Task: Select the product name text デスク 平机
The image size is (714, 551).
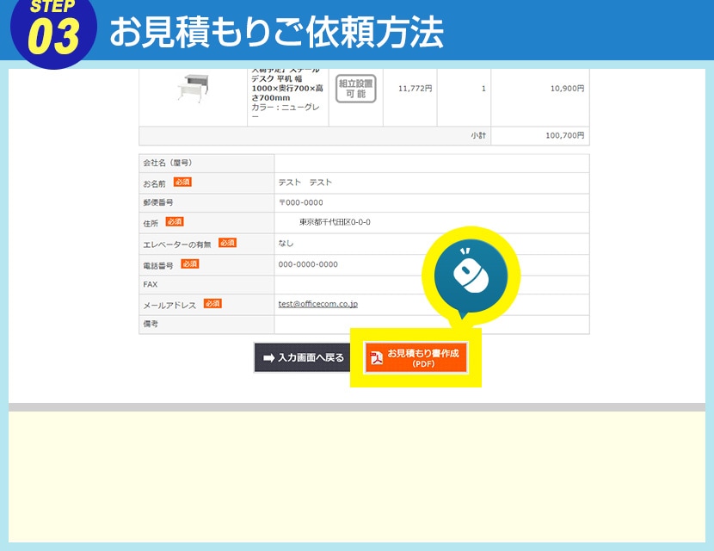Action: (x=276, y=78)
